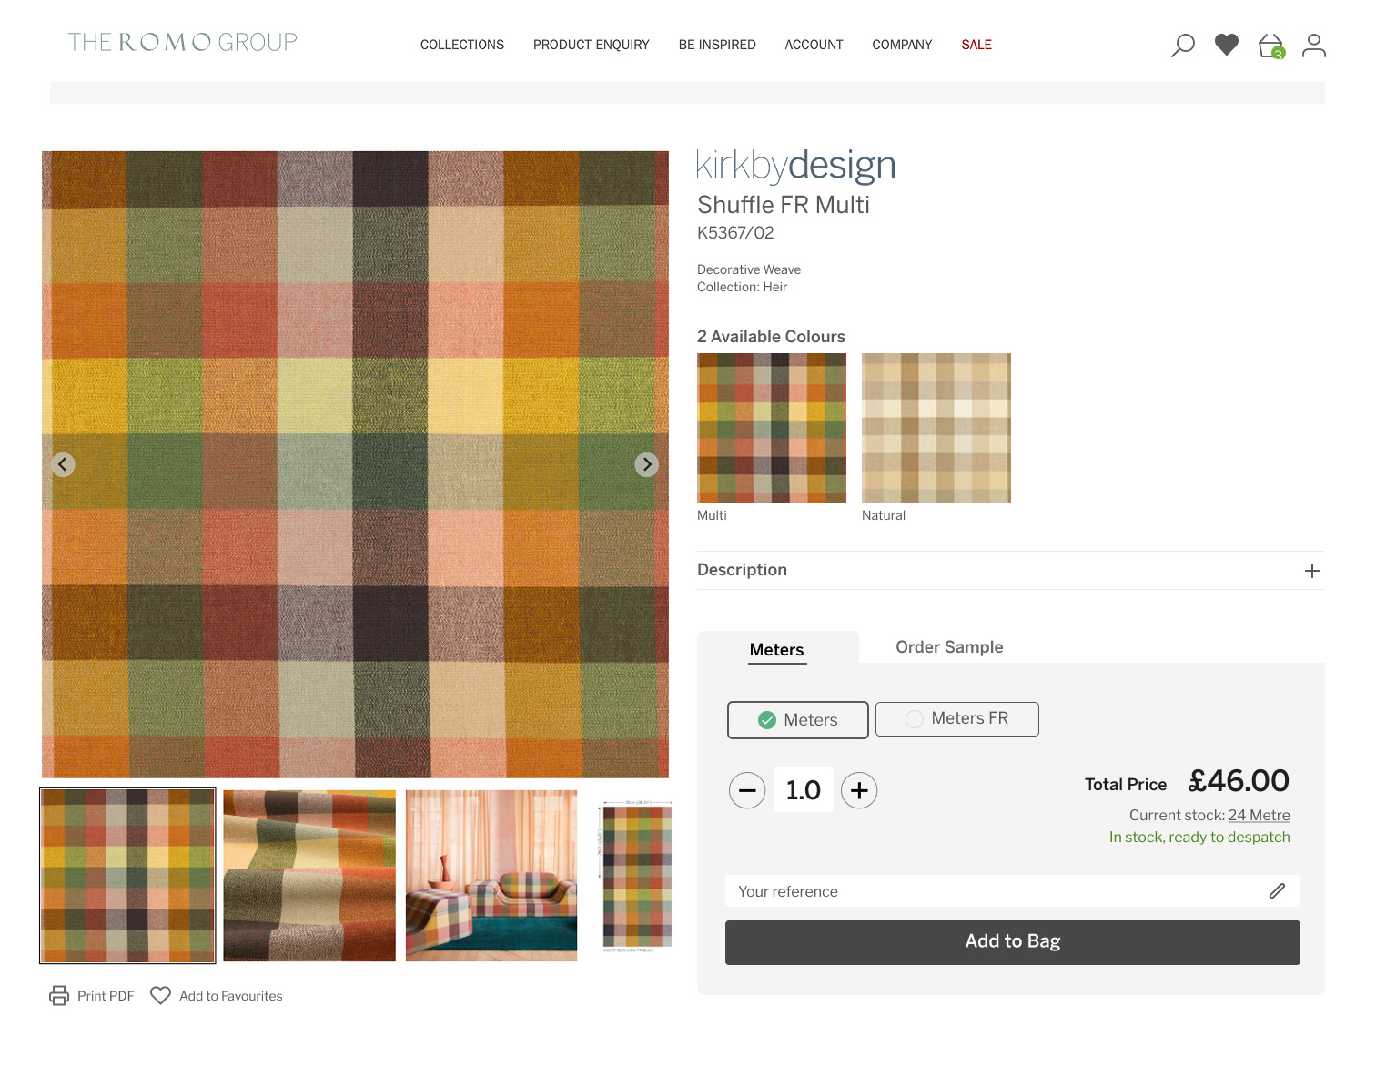Image resolution: width=1376 pixels, height=1077 pixels.
Task: Click Add to Favourites link text
Action: (x=231, y=996)
